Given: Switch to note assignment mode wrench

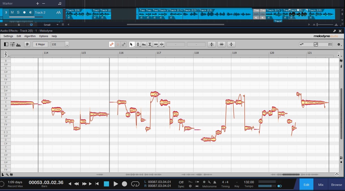Looking at the screenshot, I should point(124,44).
